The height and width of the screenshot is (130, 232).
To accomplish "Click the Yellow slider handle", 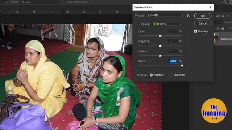I will [160, 56].
